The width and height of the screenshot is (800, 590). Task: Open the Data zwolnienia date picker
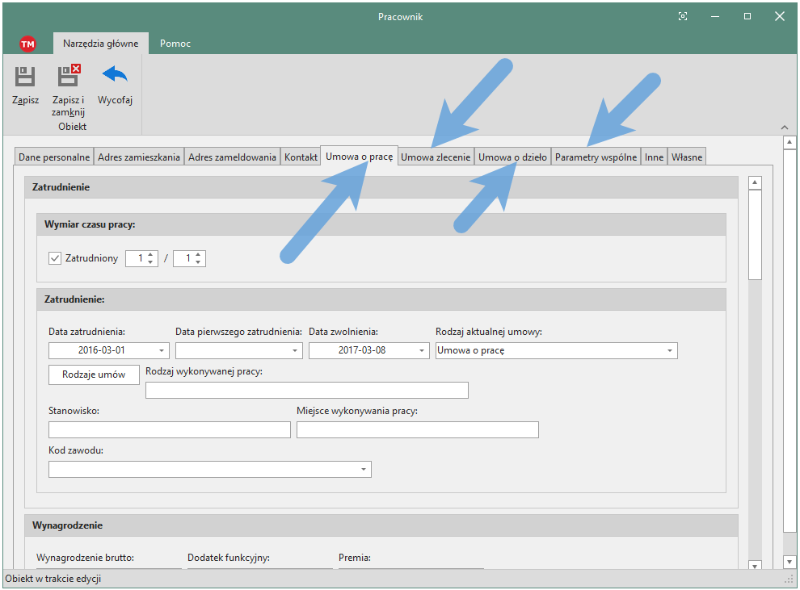(x=422, y=351)
